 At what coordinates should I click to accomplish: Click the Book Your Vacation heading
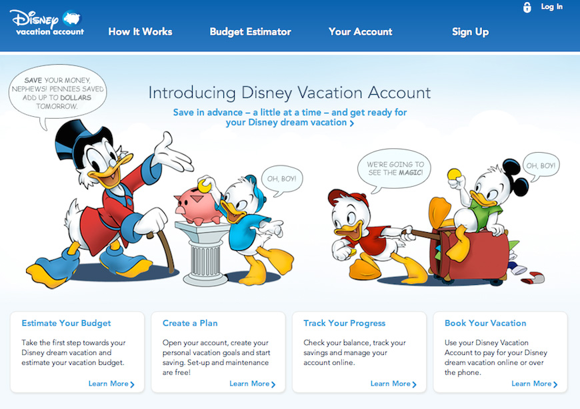[x=485, y=323]
